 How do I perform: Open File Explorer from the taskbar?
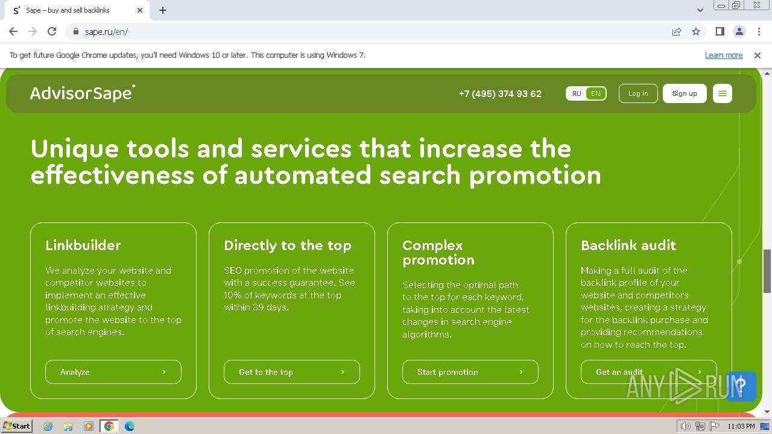pos(68,426)
